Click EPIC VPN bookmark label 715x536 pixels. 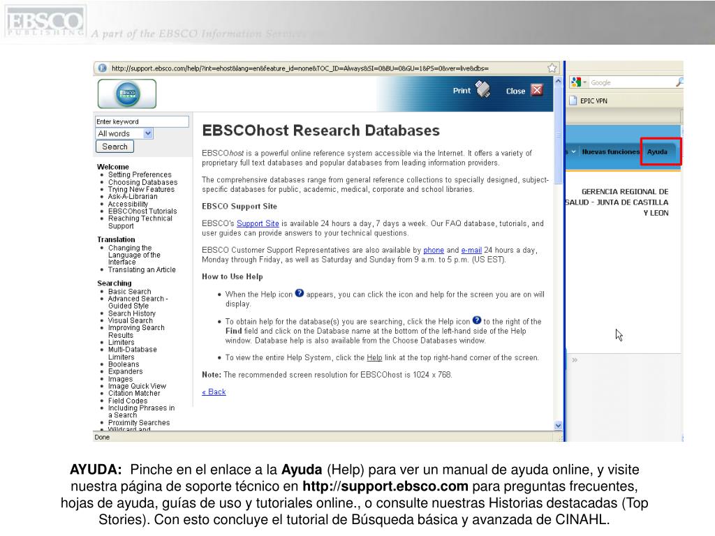coord(594,101)
